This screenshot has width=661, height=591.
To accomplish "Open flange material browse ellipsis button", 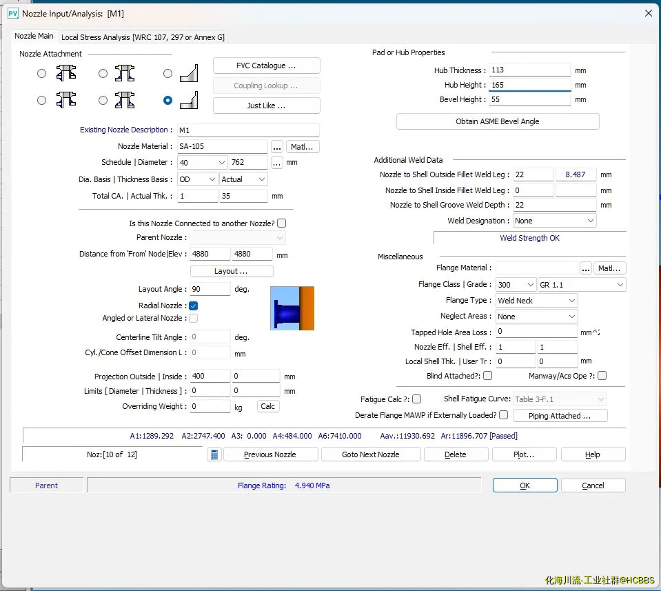I will coord(586,268).
